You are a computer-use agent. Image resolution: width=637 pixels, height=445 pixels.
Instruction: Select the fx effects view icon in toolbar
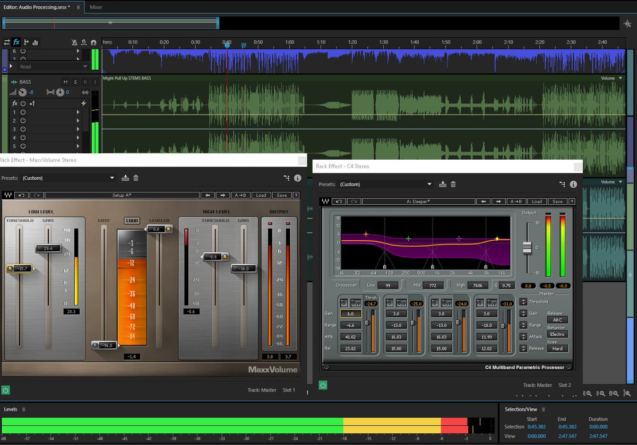coord(16,42)
